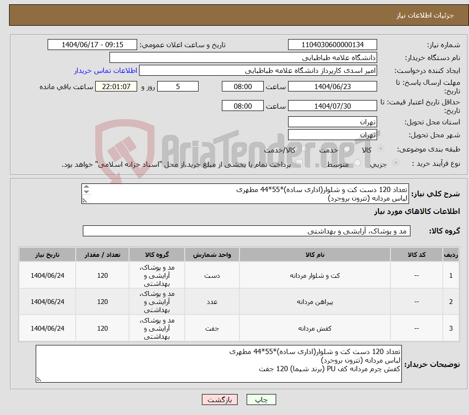
Task: Click the بازگشت button
Action: [x=220, y=400]
